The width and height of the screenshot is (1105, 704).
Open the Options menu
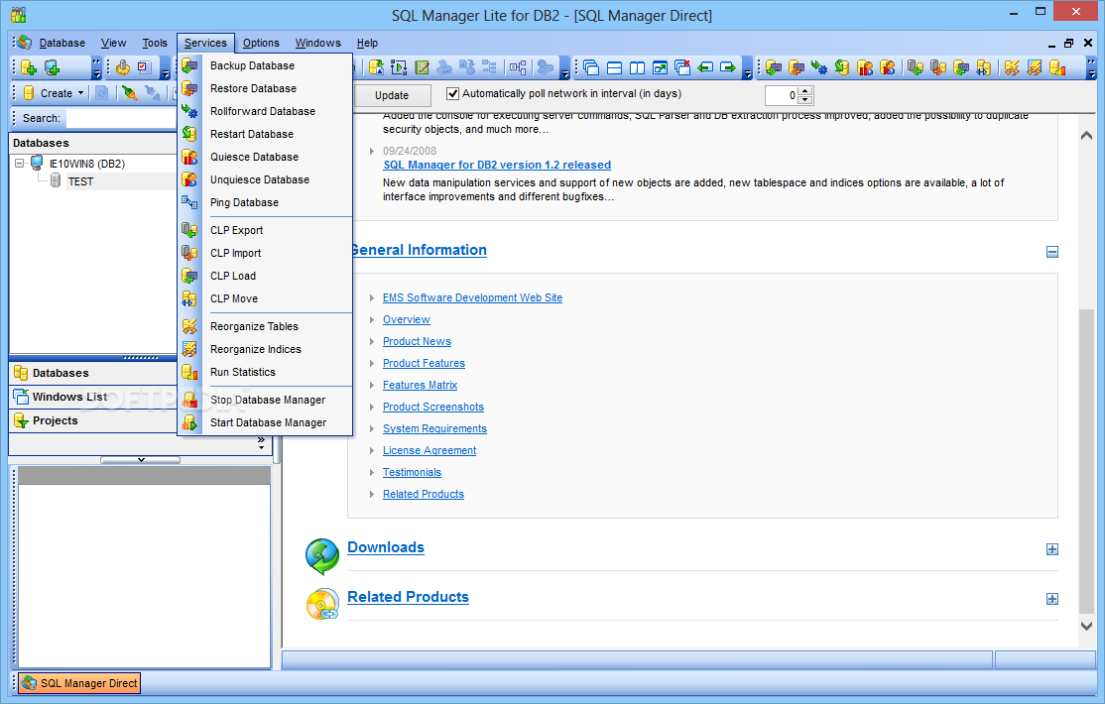coord(261,43)
